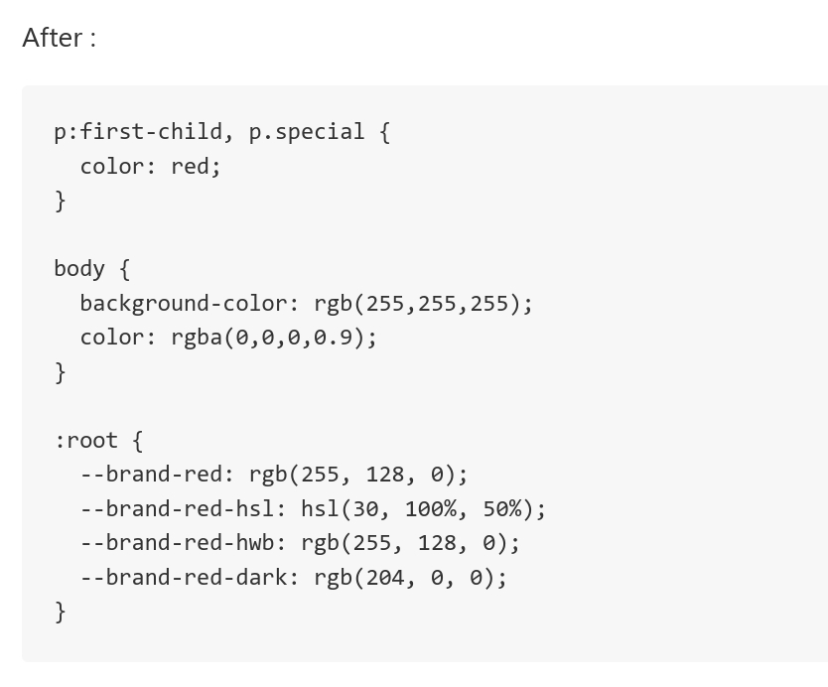The image size is (828, 687).
Task: Click the 'body {' selector line
Action: (x=92, y=269)
